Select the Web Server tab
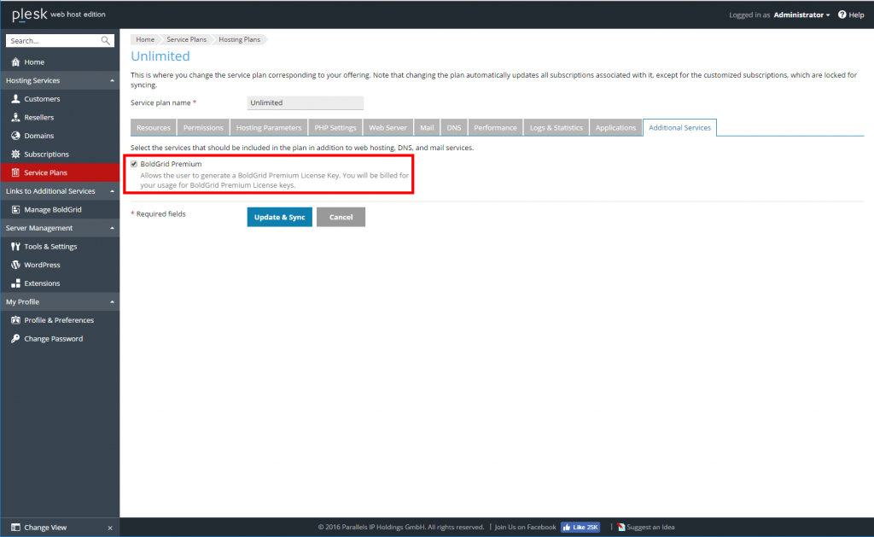Screen dimensions: 874x537 coord(388,128)
